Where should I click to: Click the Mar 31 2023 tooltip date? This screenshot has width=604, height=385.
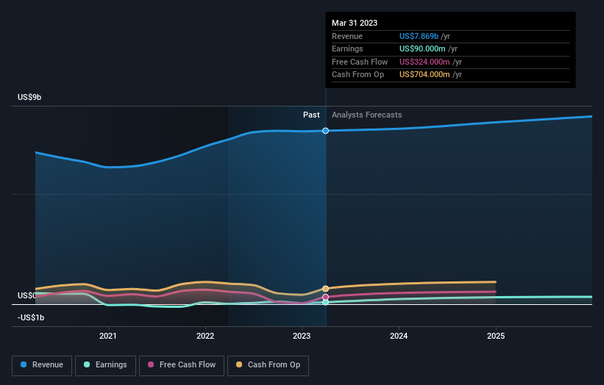click(355, 23)
